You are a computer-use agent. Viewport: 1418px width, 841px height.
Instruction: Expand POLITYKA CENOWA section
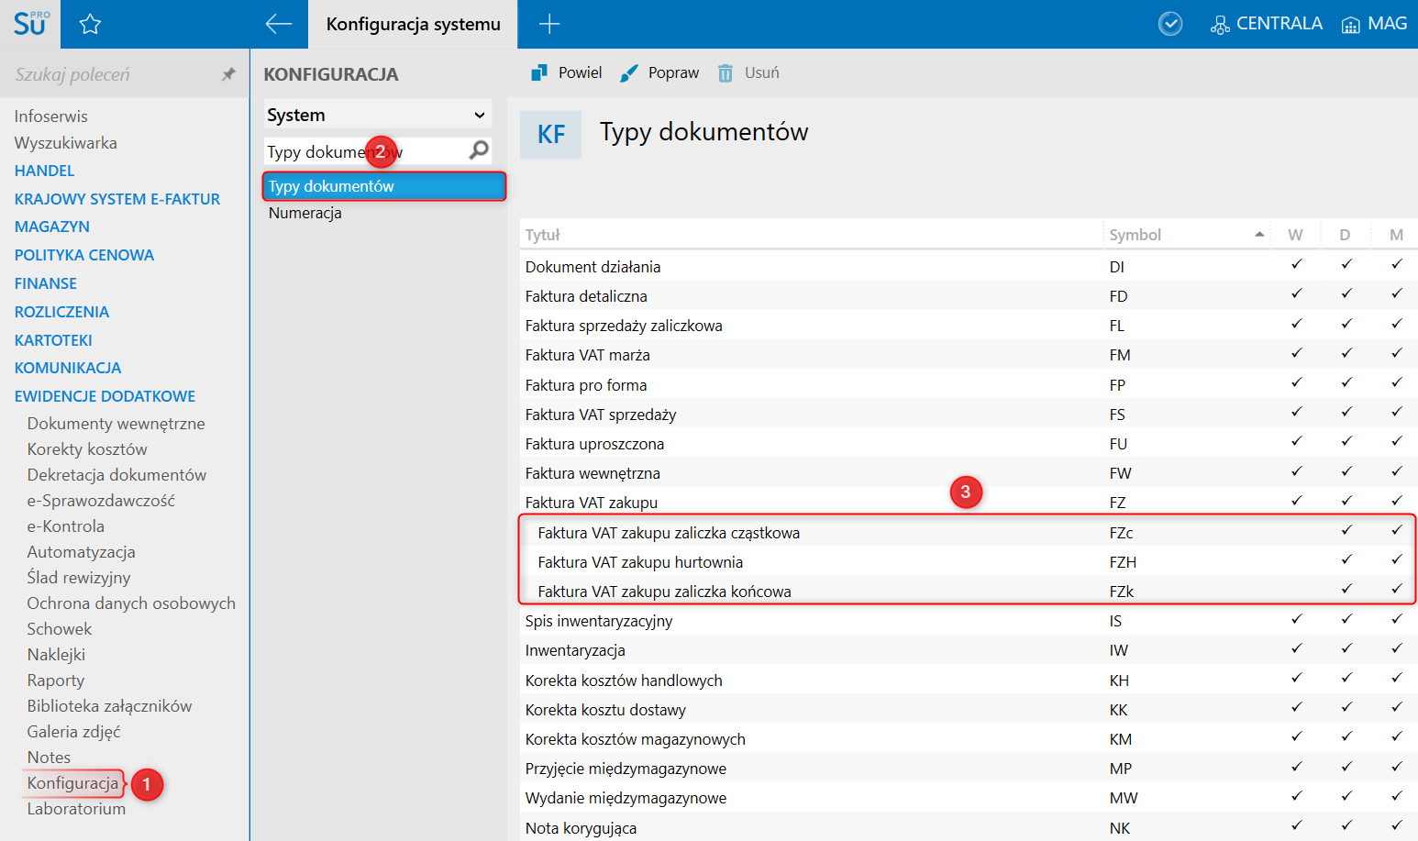pyautogui.click(x=84, y=255)
